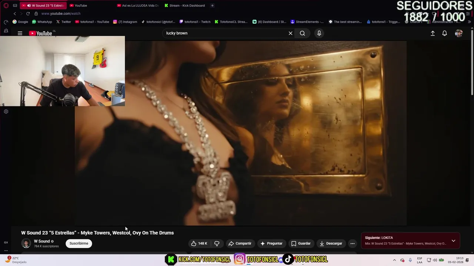Switch input language ESP LAA

pyautogui.click(x=420, y=260)
